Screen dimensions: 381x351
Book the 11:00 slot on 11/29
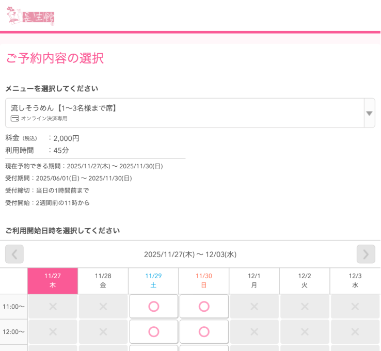(153, 307)
